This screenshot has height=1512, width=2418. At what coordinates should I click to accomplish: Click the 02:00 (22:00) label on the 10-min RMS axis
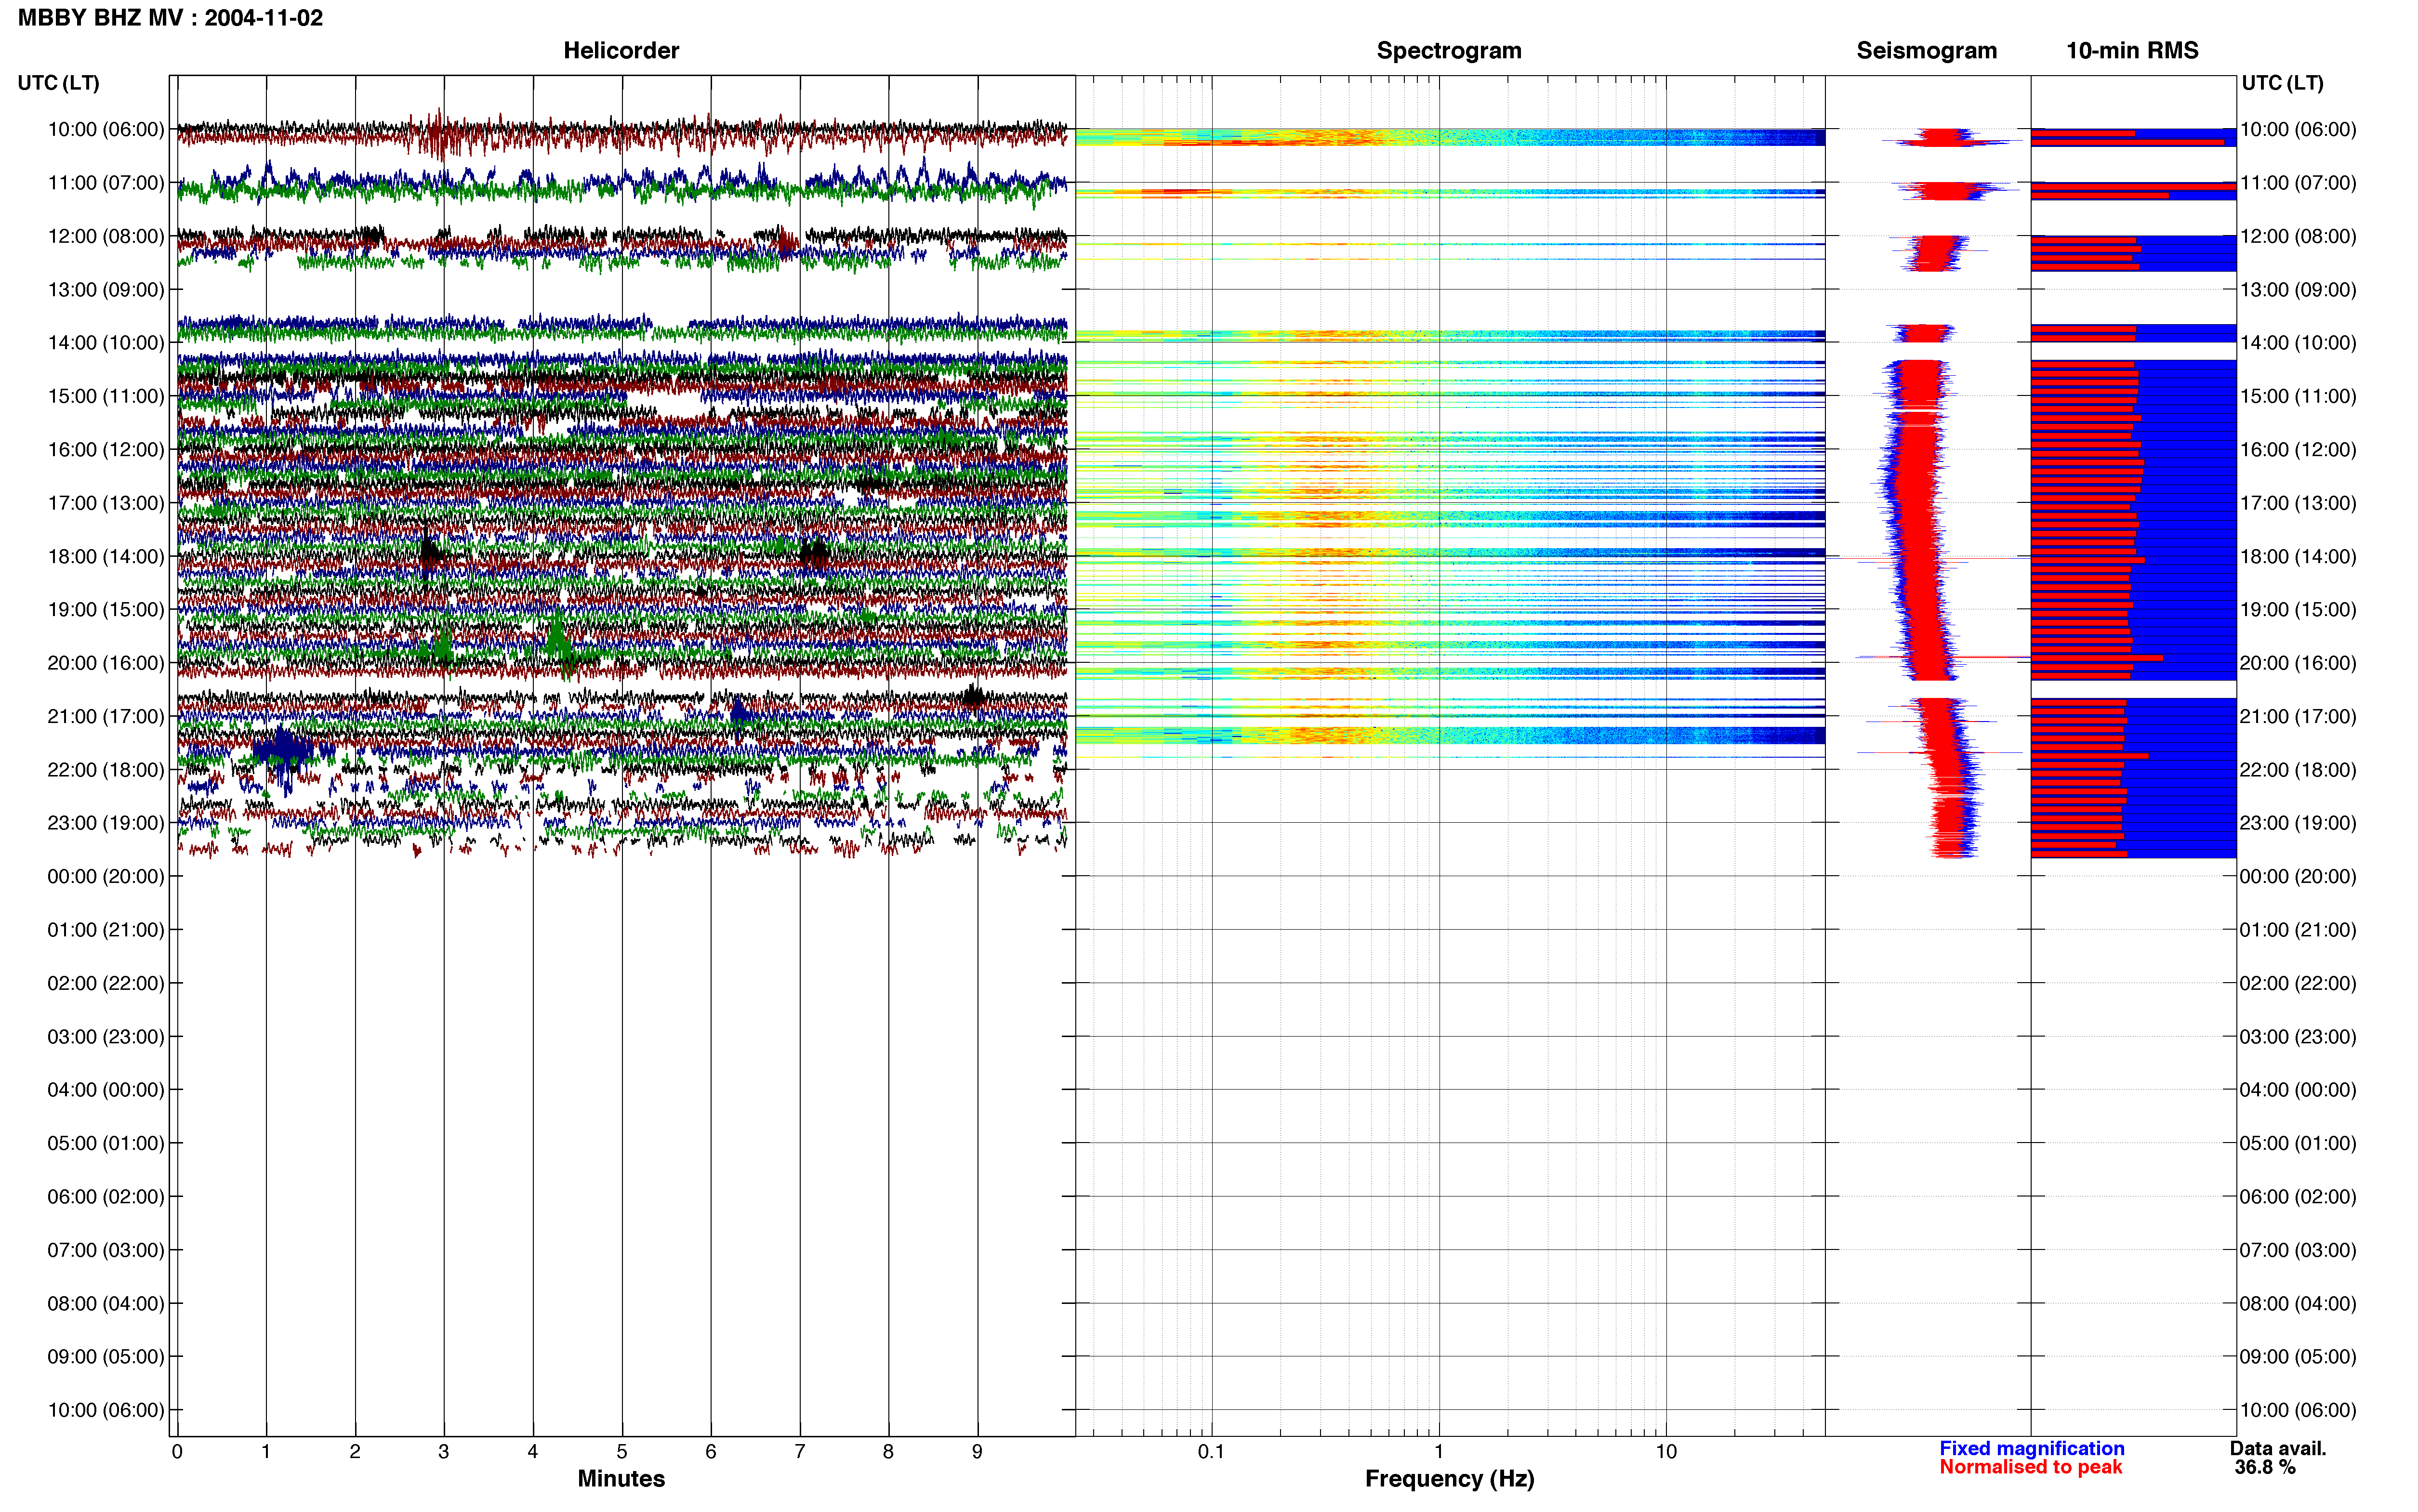tap(2298, 983)
